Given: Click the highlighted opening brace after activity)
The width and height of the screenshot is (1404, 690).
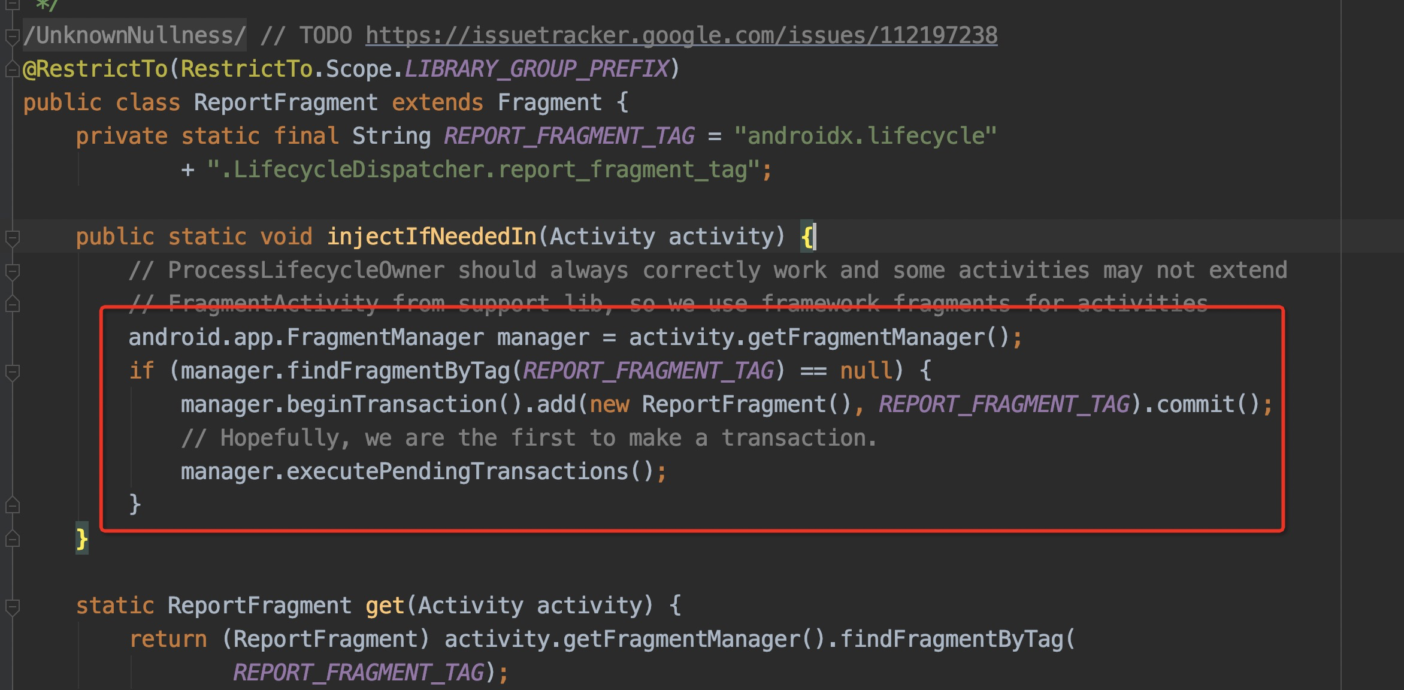Looking at the screenshot, I should [807, 237].
